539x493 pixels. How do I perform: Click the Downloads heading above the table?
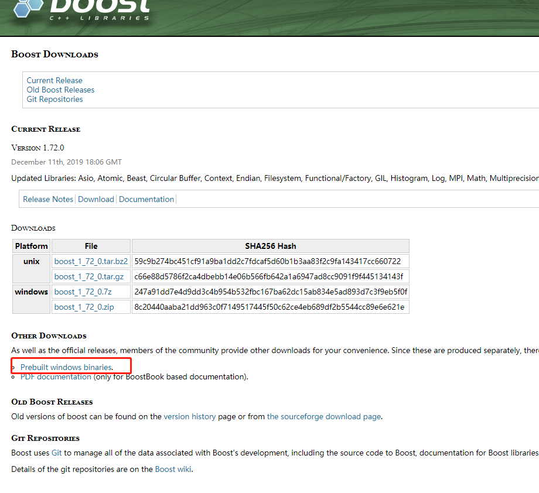click(33, 228)
